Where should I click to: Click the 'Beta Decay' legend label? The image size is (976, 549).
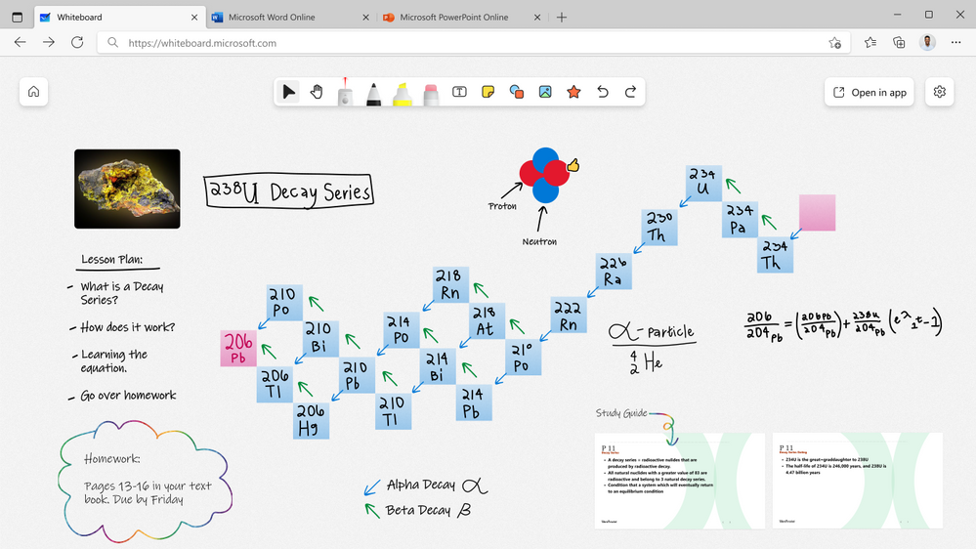click(418, 510)
